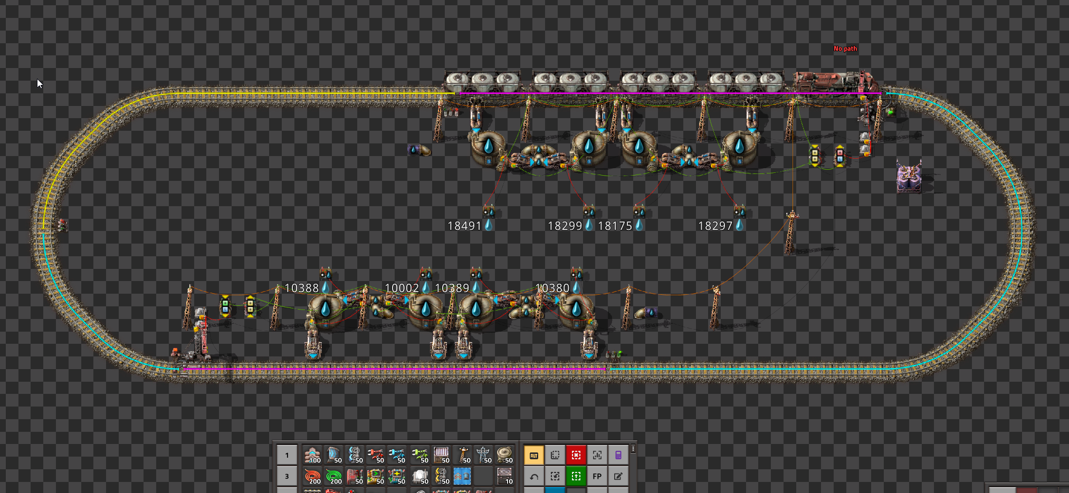The width and height of the screenshot is (1069, 493).
Task: Click green rail signal right of locomotive
Action: (x=891, y=112)
